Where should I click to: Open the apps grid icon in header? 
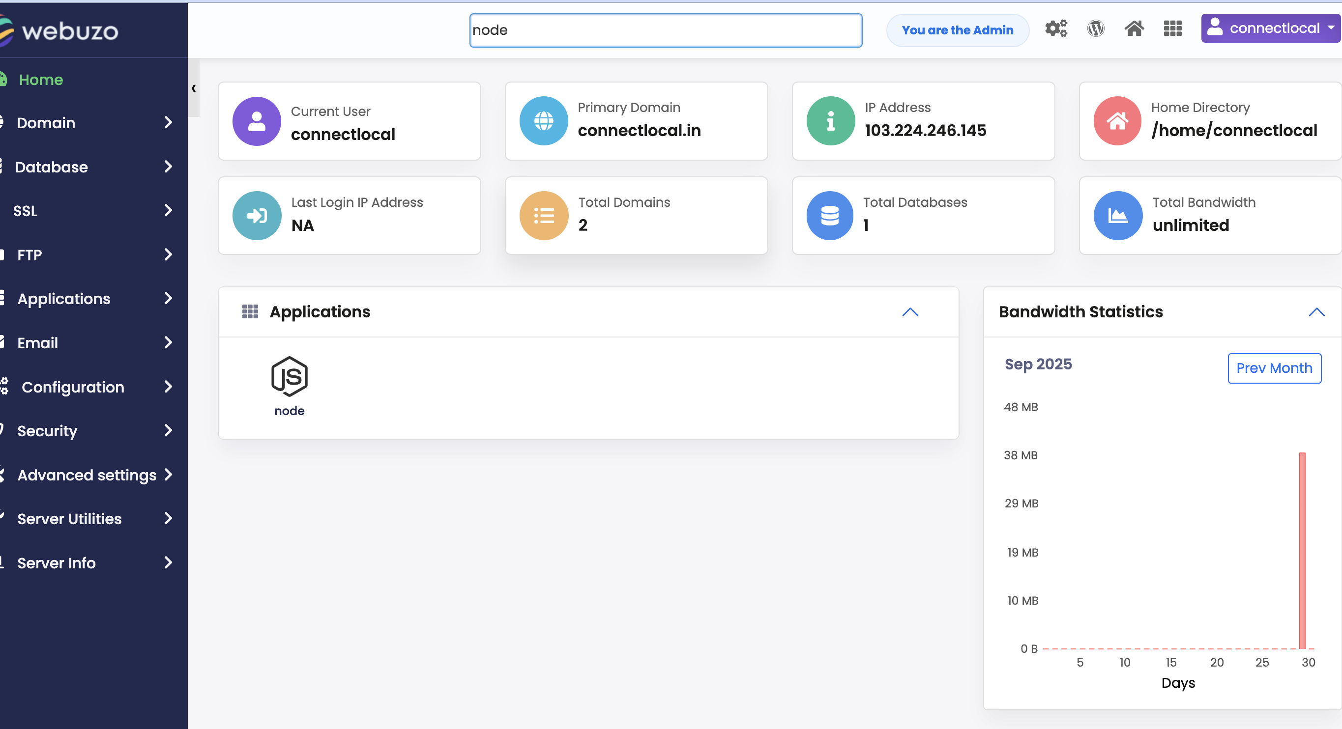click(1172, 28)
